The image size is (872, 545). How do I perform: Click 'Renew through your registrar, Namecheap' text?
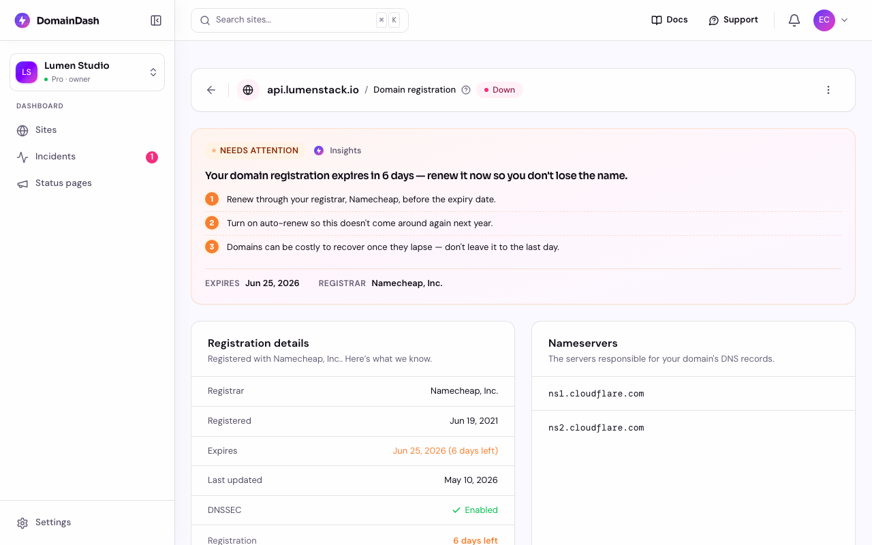point(361,200)
